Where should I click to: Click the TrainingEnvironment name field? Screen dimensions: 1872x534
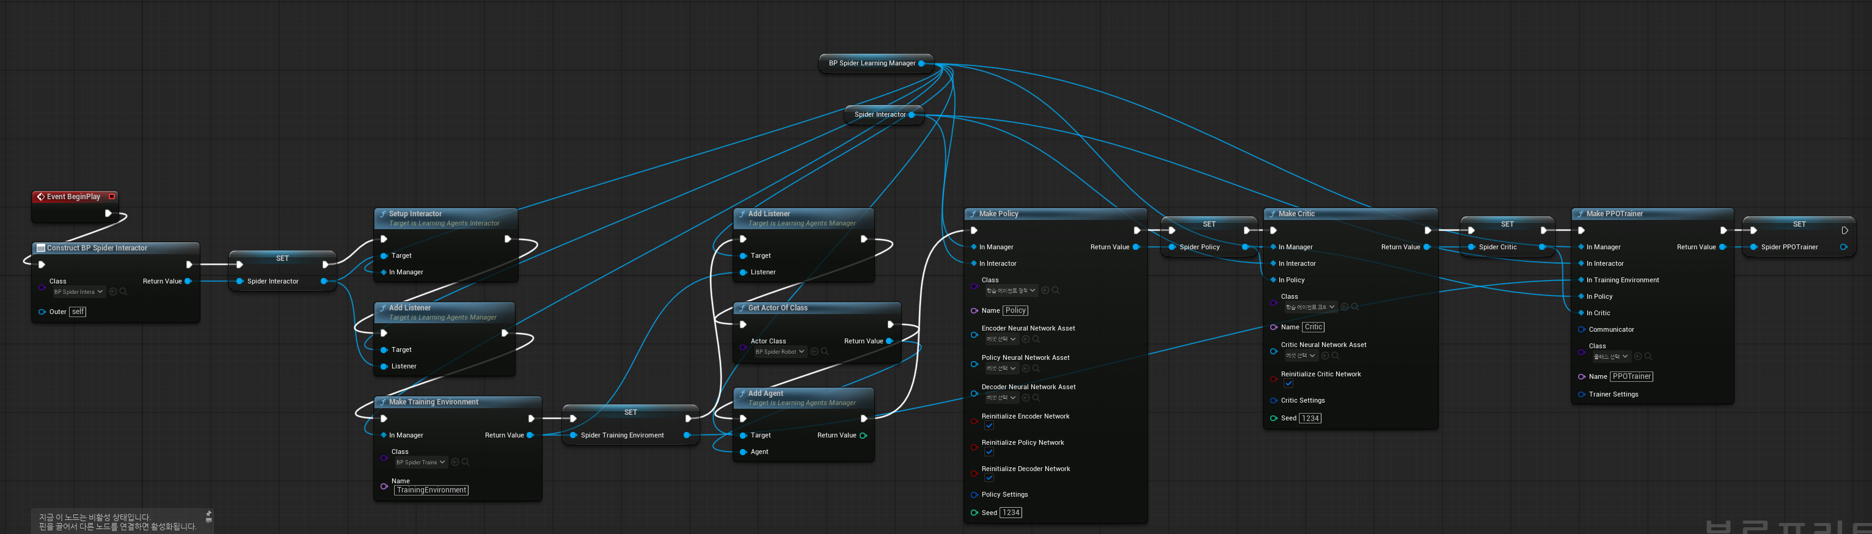click(x=431, y=491)
